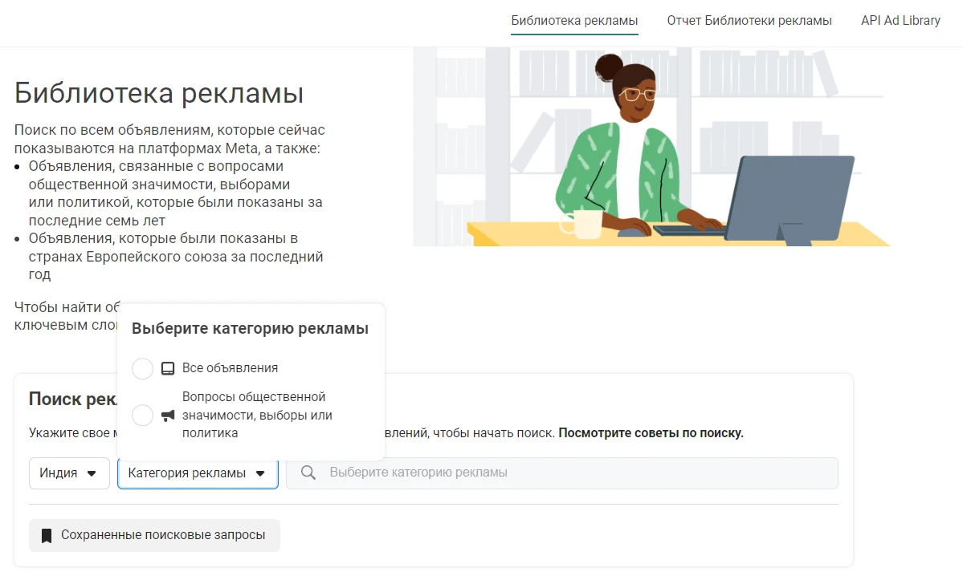Click the megaphone icon for political ads
This screenshot has width=963, height=572.
point(168,416)
